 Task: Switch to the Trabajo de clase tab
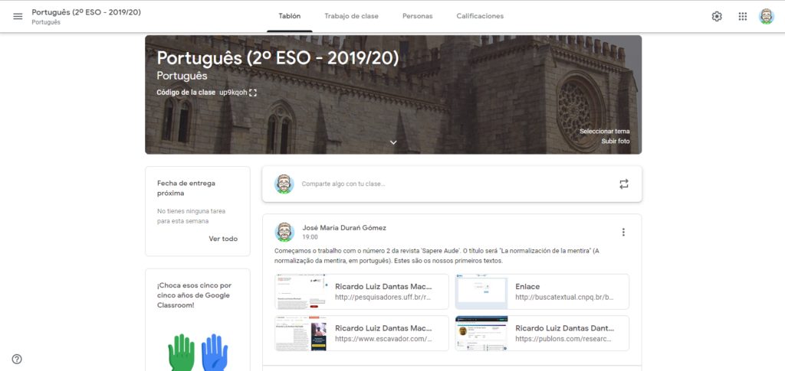coord(351,16)
